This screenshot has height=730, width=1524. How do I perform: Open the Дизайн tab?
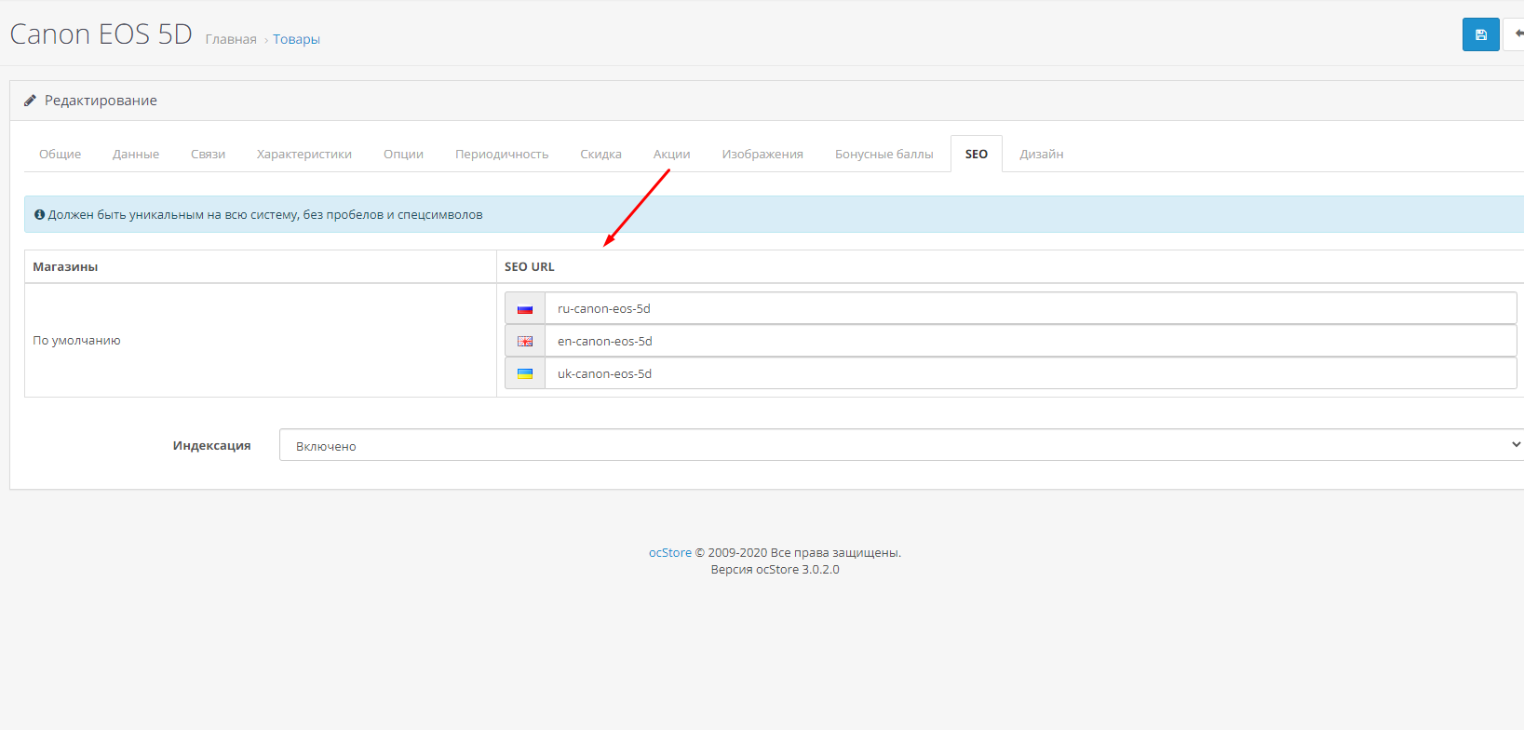(x=1041, y=154)
